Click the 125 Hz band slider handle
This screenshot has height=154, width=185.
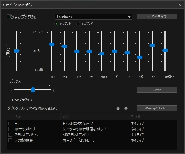click(x=77, y=51)
